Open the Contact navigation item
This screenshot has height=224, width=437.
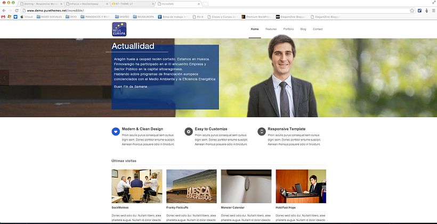click(x=318, y=29)
